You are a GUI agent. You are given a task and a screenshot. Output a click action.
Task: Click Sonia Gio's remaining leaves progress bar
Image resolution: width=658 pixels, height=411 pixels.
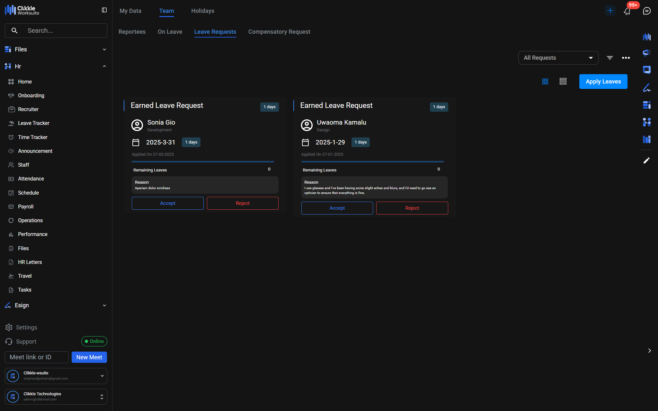[203, 162]
